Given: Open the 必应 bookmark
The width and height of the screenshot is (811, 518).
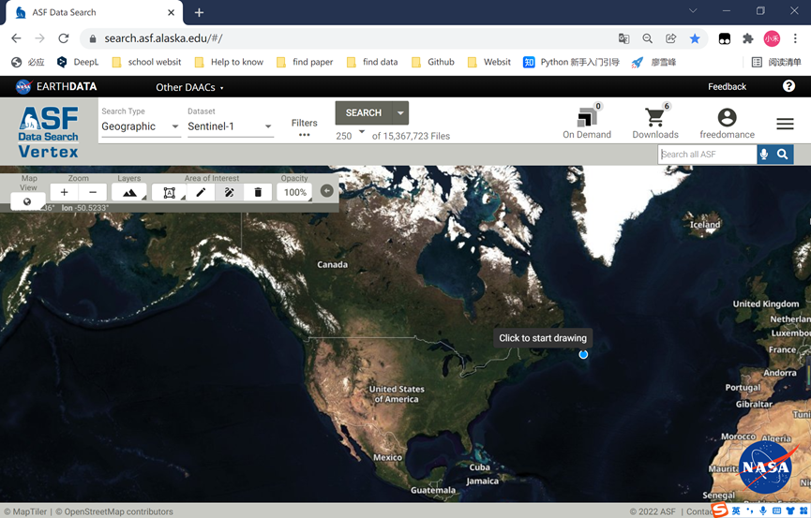Looking at the screenshot, I should pos(28,62).
